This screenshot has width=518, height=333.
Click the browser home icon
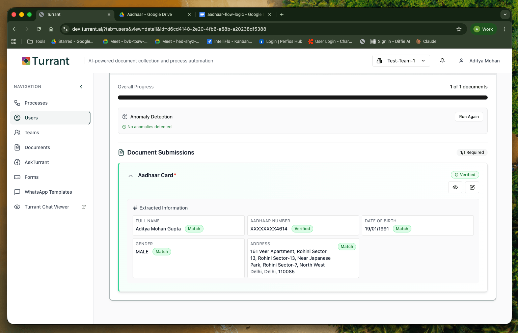[51, 29]
